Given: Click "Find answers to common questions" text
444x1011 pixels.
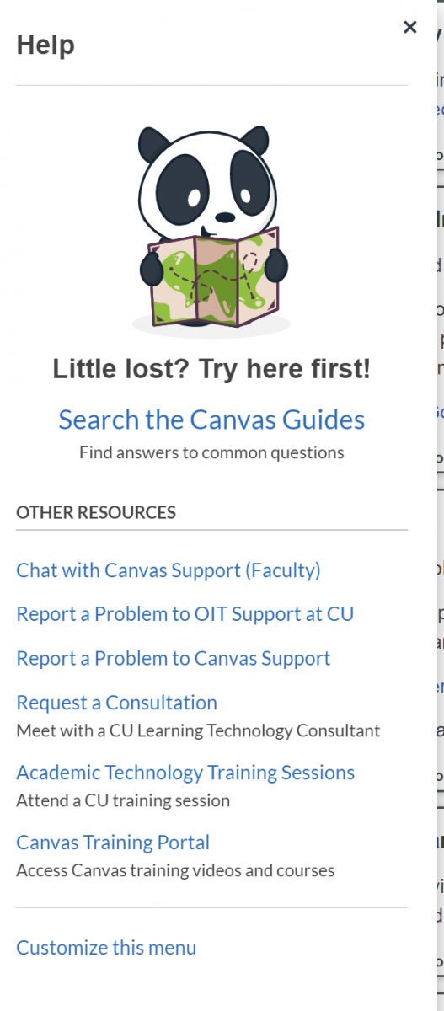Looking at the screenshot, I should [x=211, y=452].
